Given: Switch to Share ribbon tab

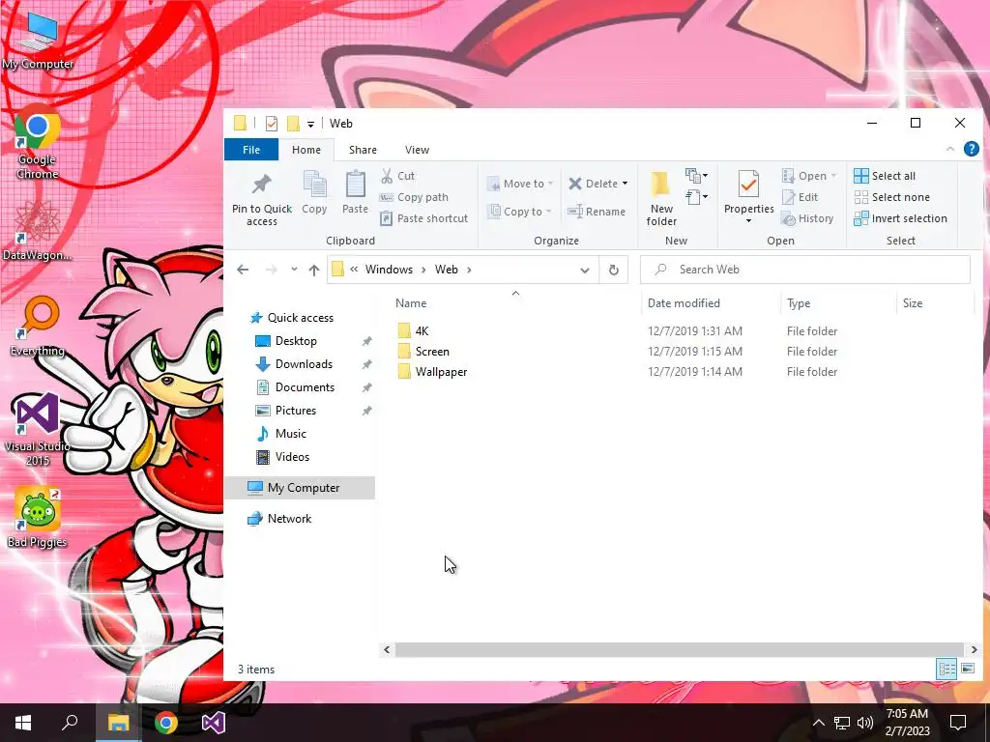Looking at the screenshot, I should (364, 150).
